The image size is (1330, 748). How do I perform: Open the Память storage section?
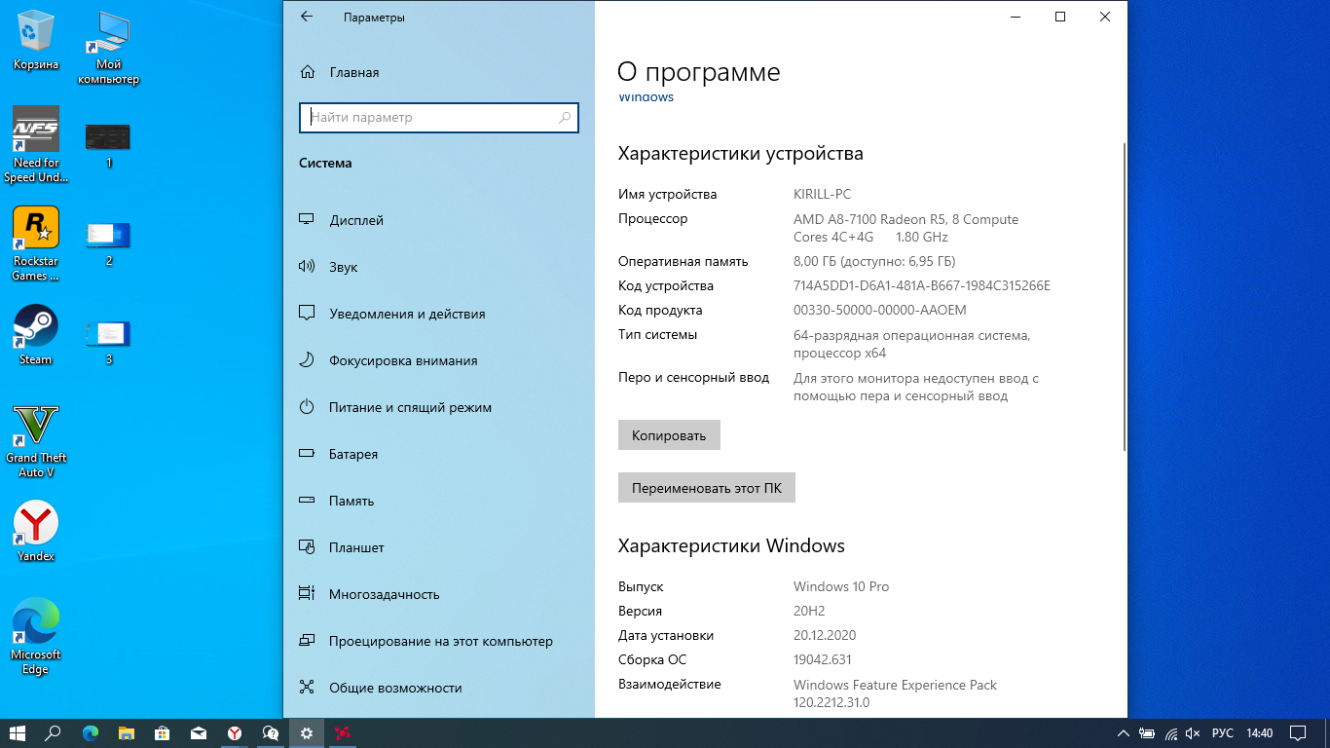point(438,501)
